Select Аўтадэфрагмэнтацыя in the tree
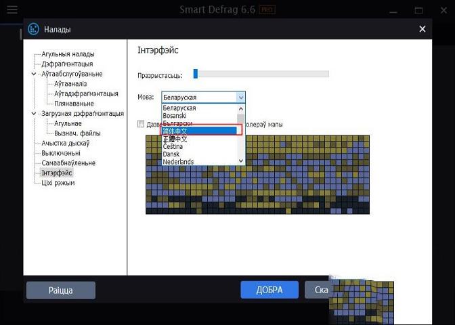The height and width of the screenshot is (325, 455). (86, 93)
